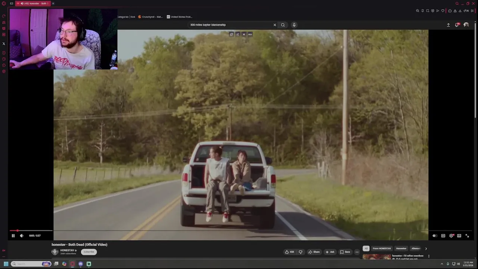This screenshot has width=478, height=269.
Task: Open browsing History clock in sidebar
Action: click(x=4, y=59)
